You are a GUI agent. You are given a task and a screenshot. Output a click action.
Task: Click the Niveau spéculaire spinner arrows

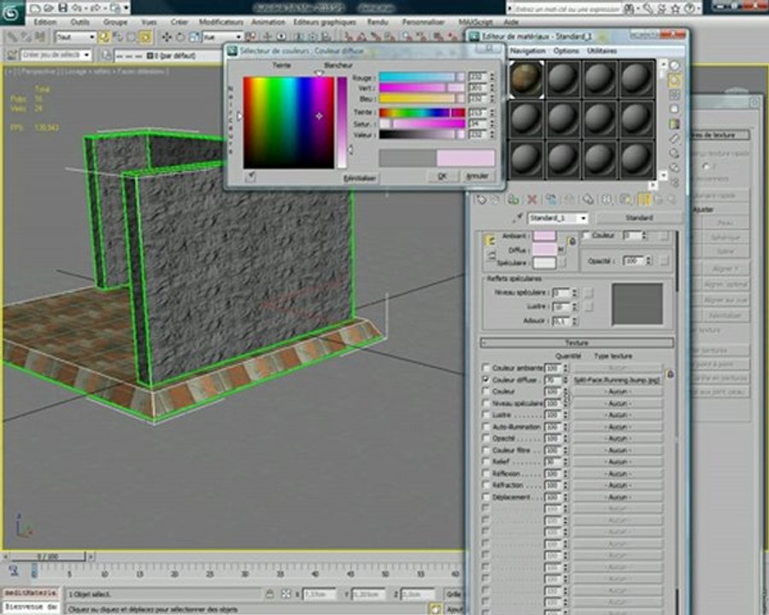pyautogui.click(x=575, y=293)
